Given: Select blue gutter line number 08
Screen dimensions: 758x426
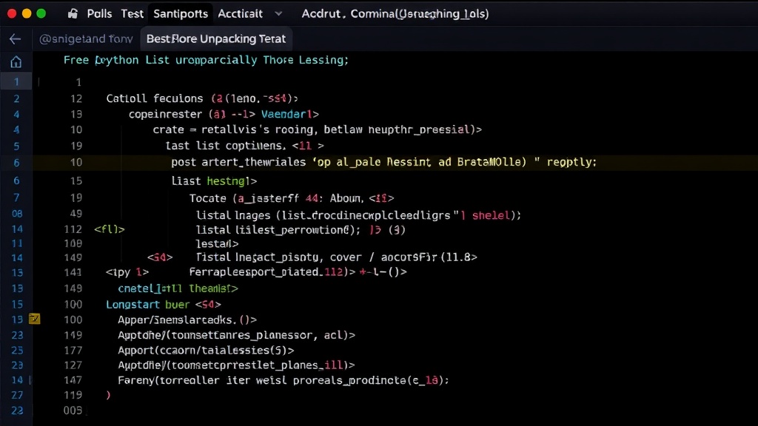Looking at the screenshot, I should coord(17,214).
